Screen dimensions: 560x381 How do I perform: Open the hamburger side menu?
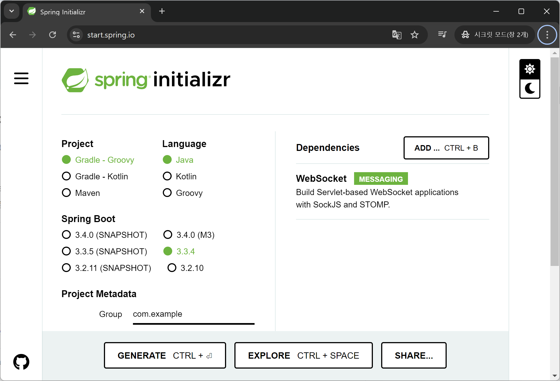pyautogui.click(x=21, y=78)
